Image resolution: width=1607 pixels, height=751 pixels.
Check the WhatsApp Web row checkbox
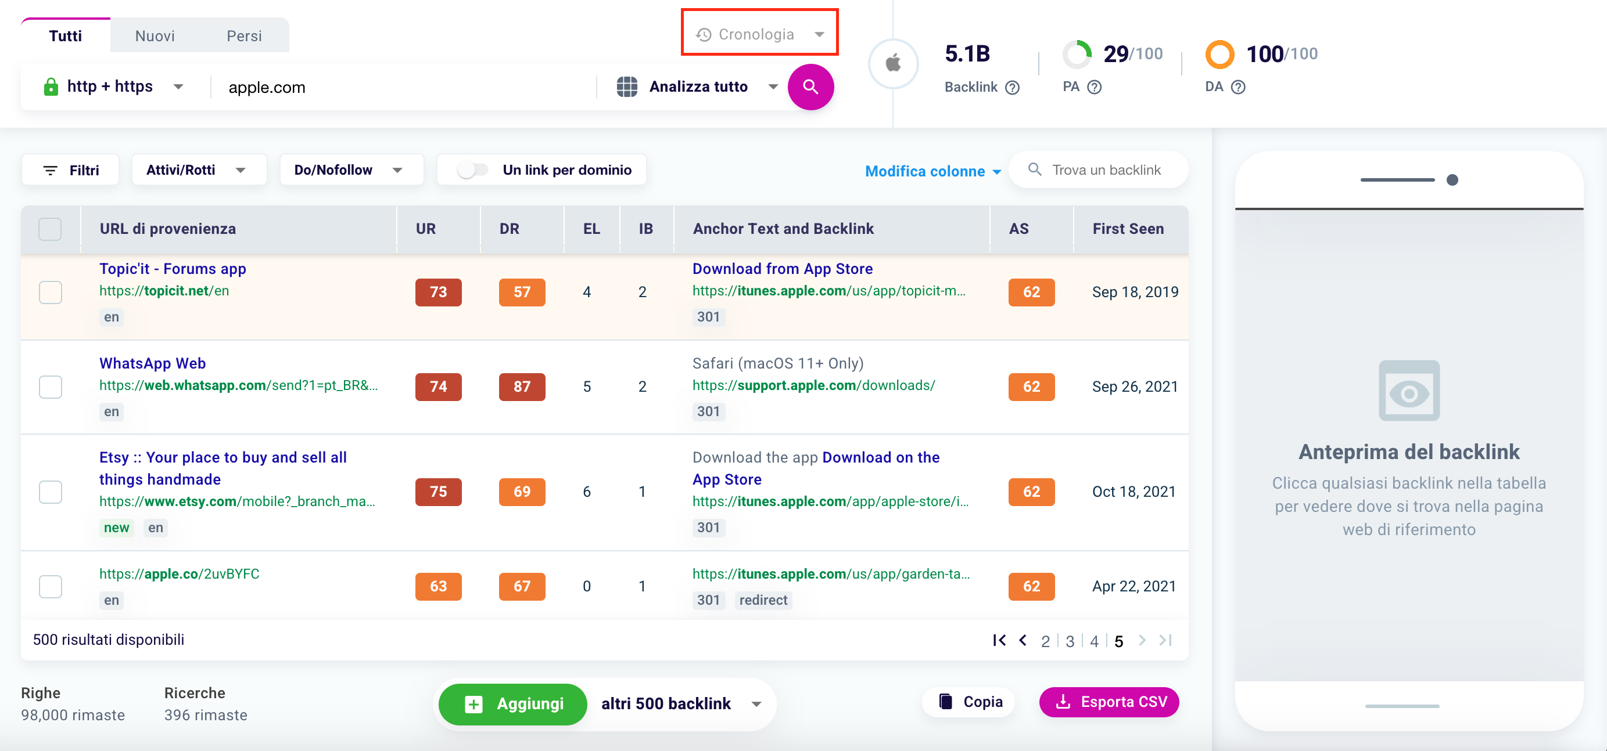tap(50, 387)
